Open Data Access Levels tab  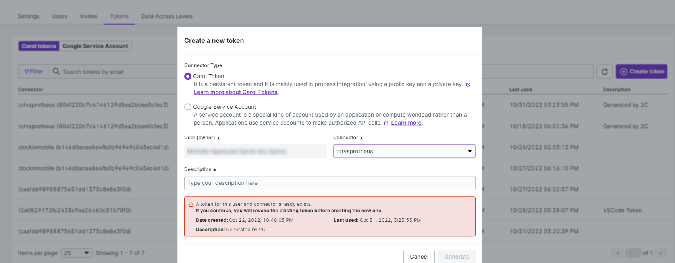coord(167,16)
